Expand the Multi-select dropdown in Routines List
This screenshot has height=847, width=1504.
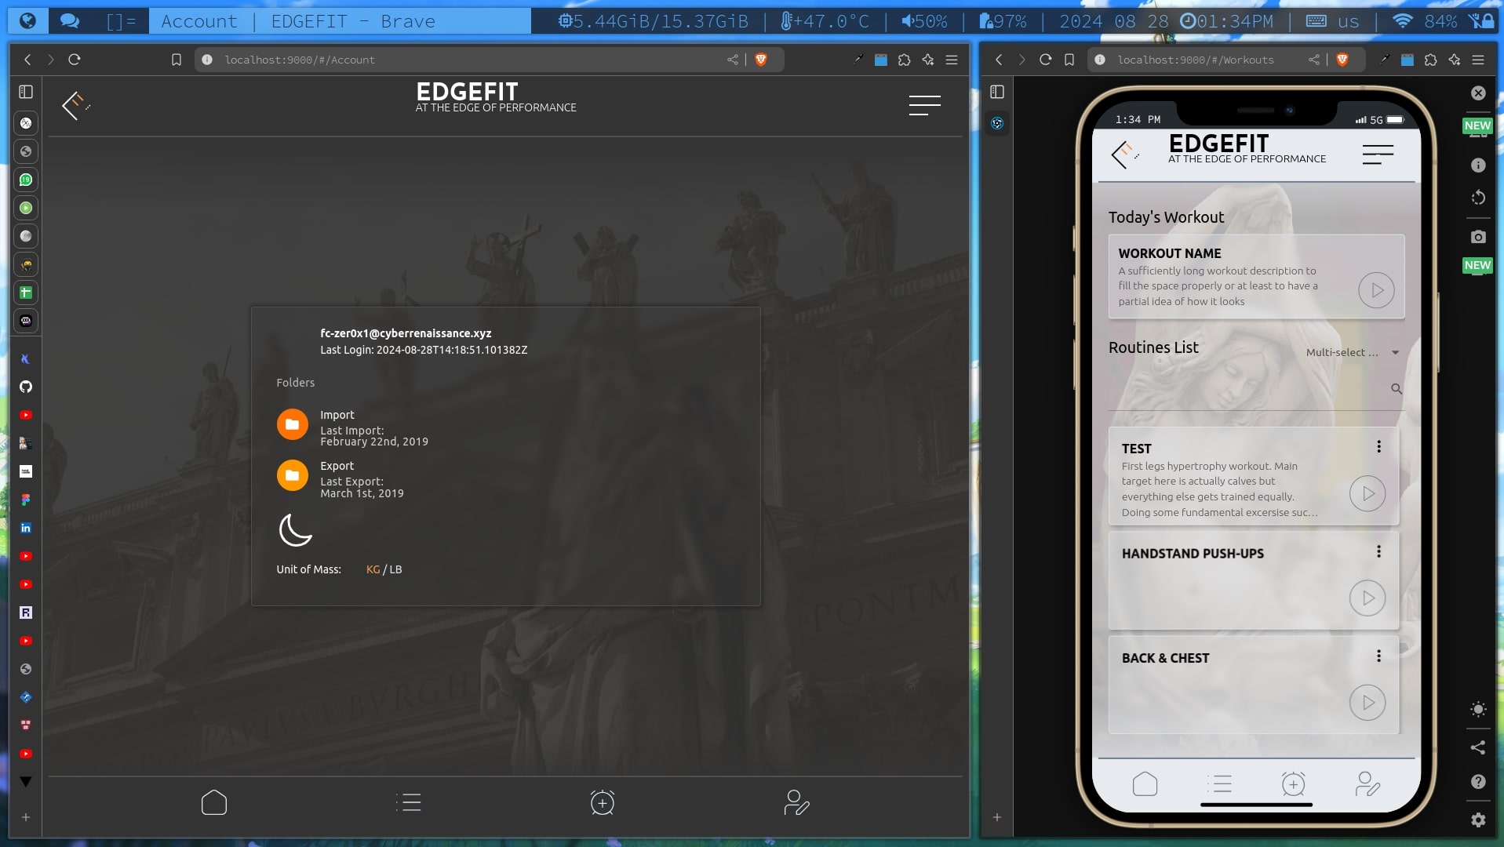(x=1352, y=353)
